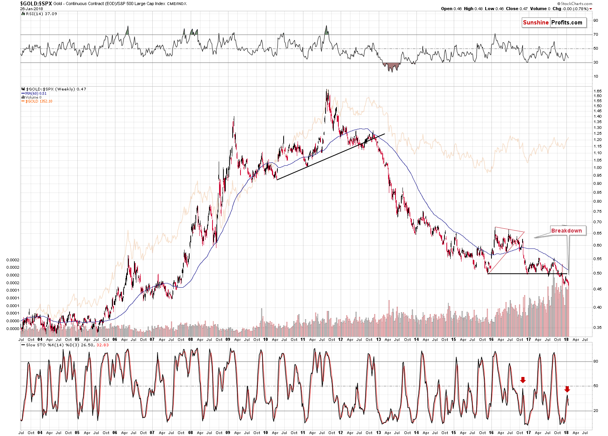Click the Close 0.47 header value
The width and height of the screenshot is (608, 436).
(x=517, y=9)
